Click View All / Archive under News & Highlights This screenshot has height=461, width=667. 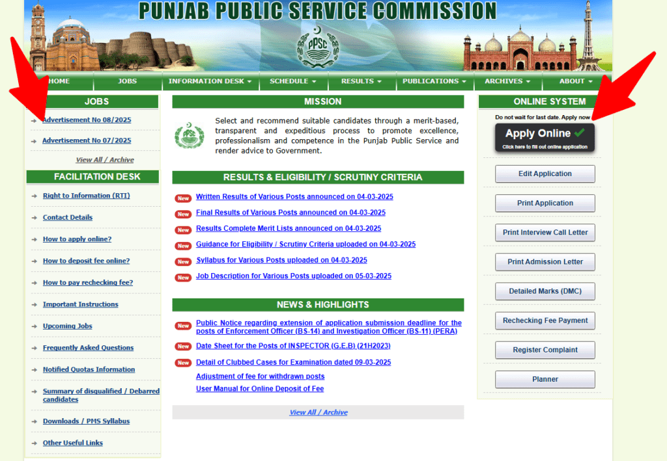click(319, 412)
